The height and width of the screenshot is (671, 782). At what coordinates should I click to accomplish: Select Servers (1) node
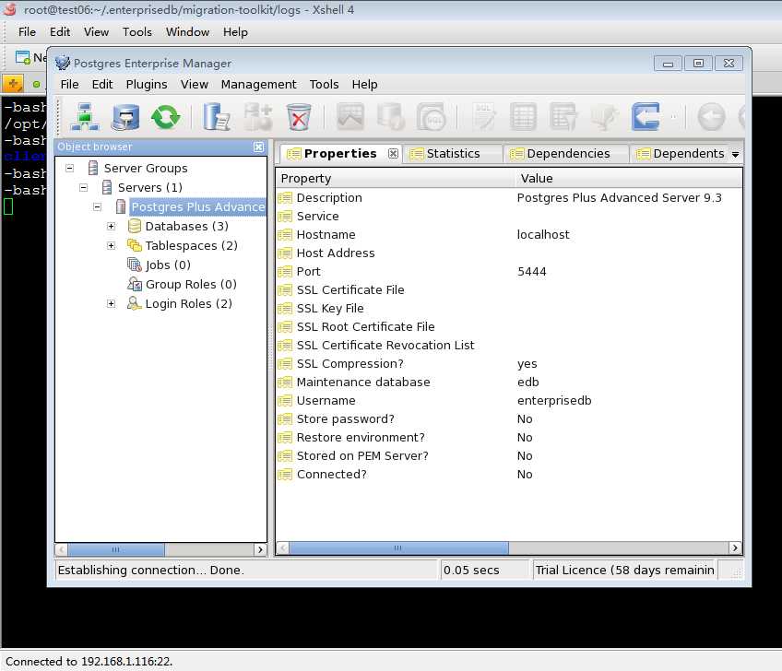click(x=149, y=187)
